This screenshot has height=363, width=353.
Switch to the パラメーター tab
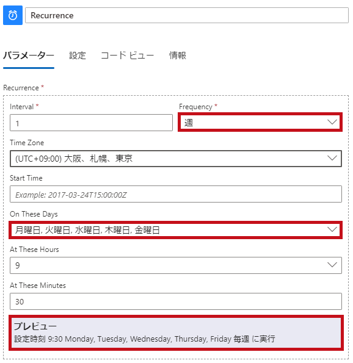[x=29, y=56]
